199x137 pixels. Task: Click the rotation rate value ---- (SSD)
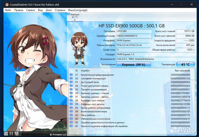click(x=185, y=41)
